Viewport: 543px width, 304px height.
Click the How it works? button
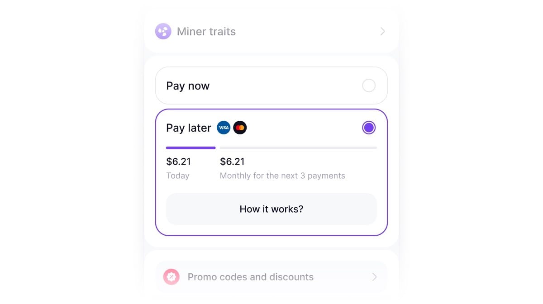pyautogui.click(x=271, y=209)
